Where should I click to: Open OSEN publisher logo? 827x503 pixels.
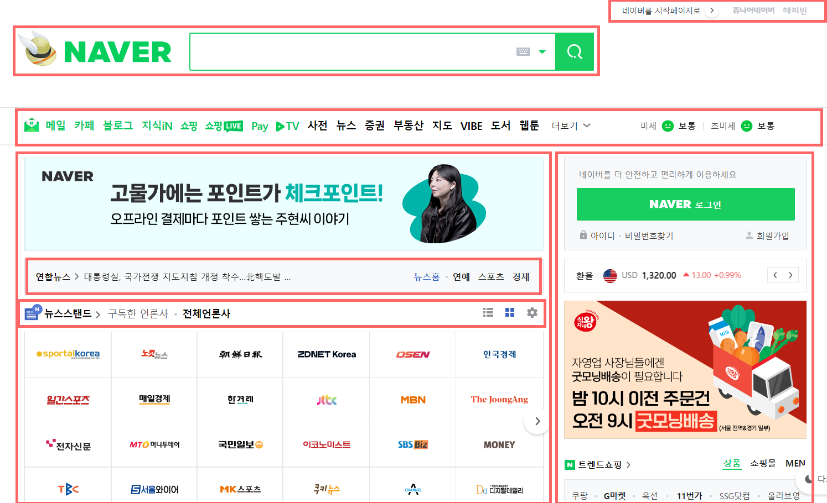coord(413,354)
